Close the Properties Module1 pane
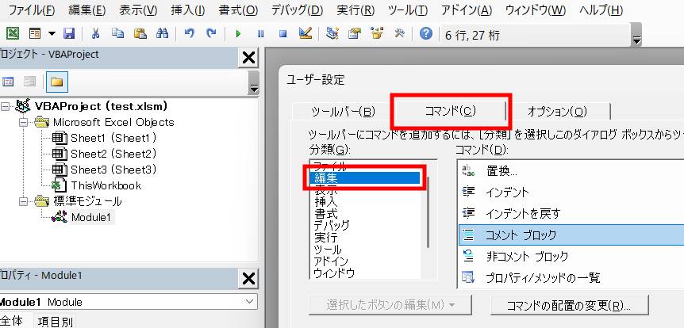The height and width of the screenshot is (328, 684). point(248,278)
